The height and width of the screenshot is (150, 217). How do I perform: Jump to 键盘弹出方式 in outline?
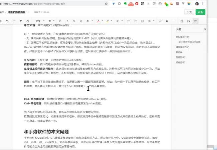182,47
